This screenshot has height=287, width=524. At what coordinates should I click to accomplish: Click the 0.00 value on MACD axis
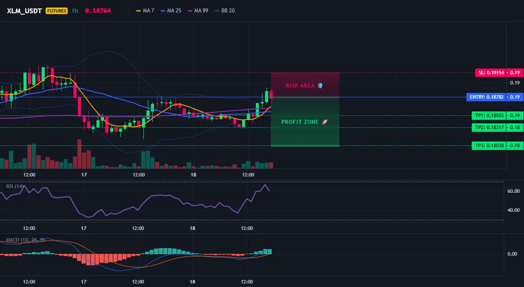pos(512,254)
